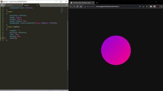The width and height of the screenshot is (163, 91).
Task: Click the '.loader::before' selector text
Action: point(13,27)
